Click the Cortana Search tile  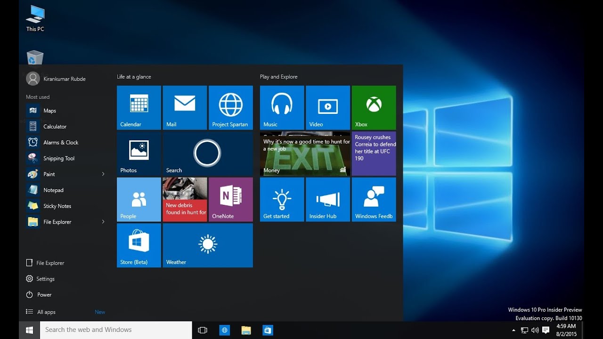click(208, 153)
